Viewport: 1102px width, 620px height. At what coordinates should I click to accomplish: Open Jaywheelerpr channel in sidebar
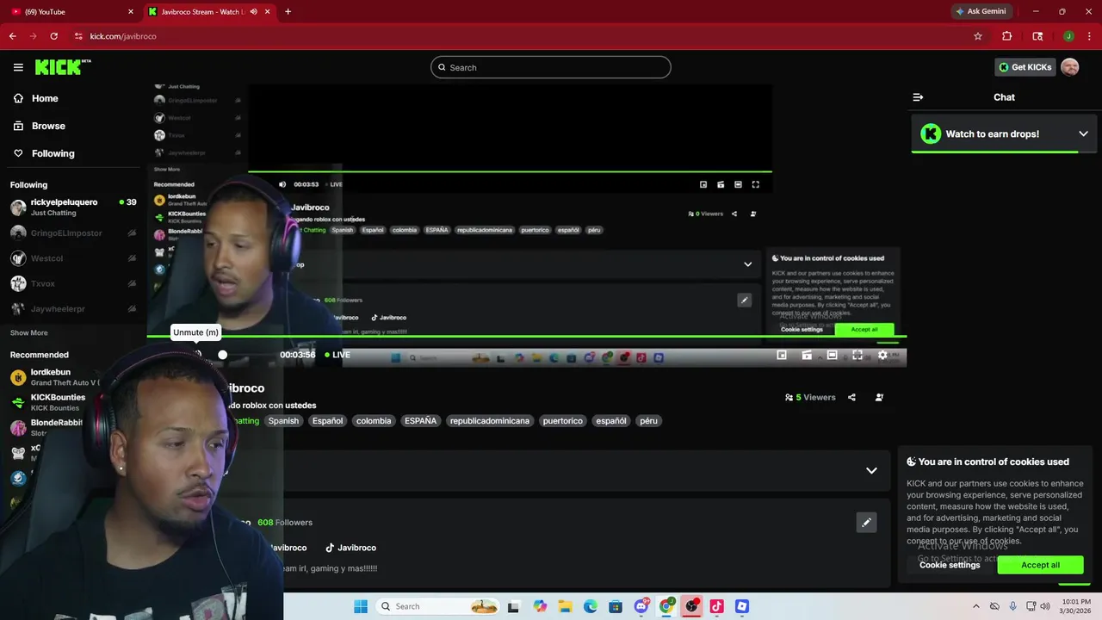[73, 308]
